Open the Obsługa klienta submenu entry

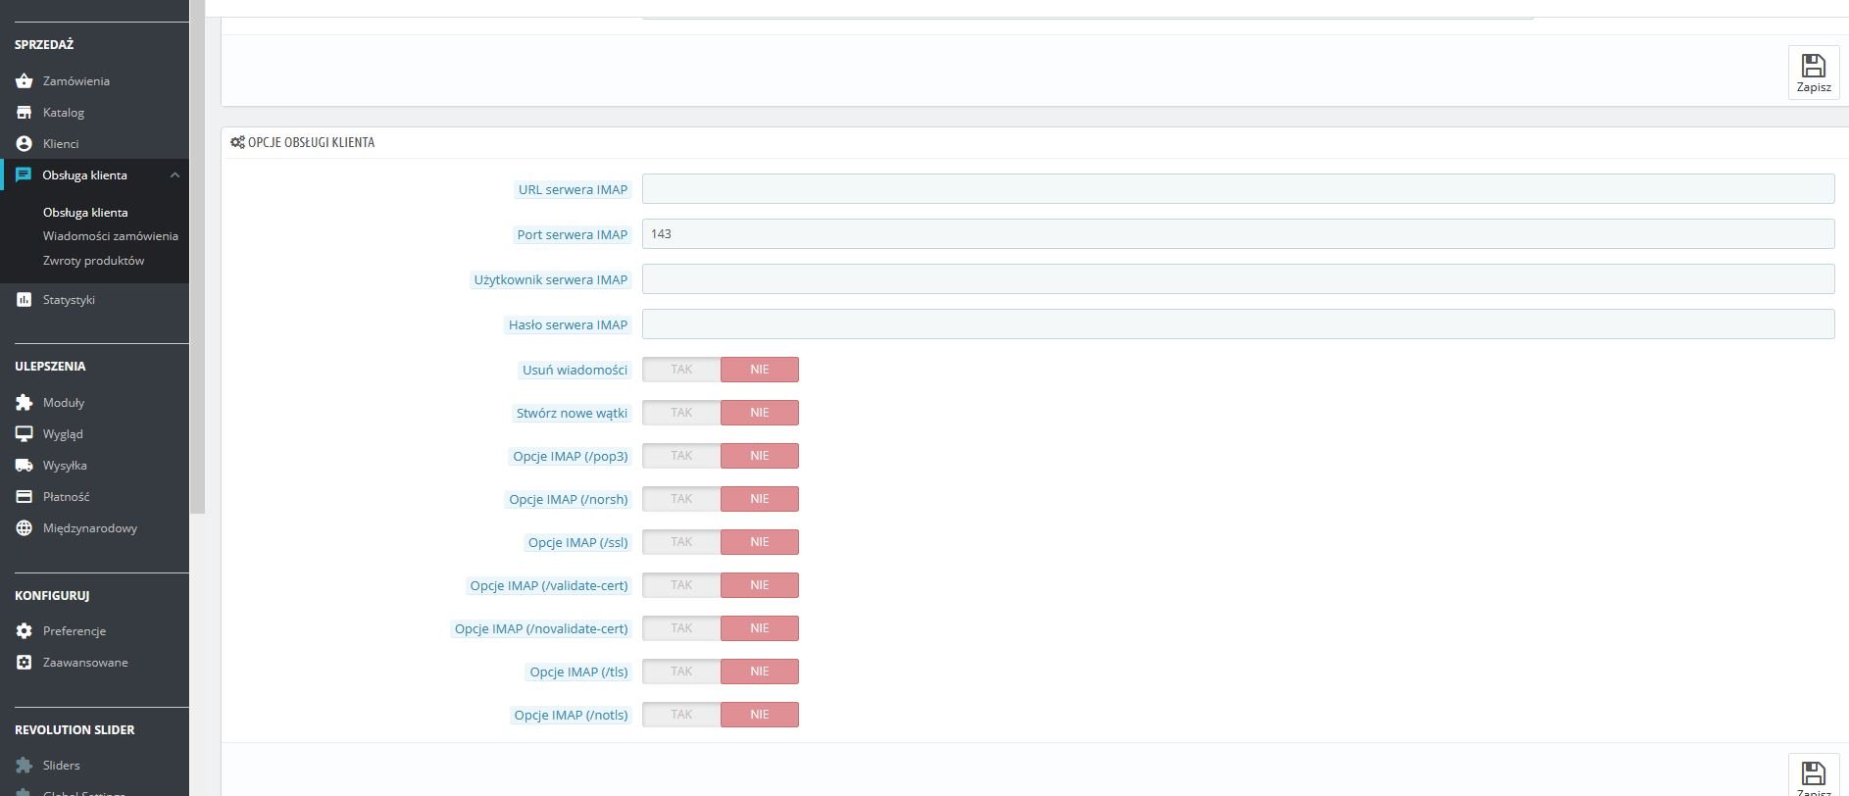[x=85, y=213]
